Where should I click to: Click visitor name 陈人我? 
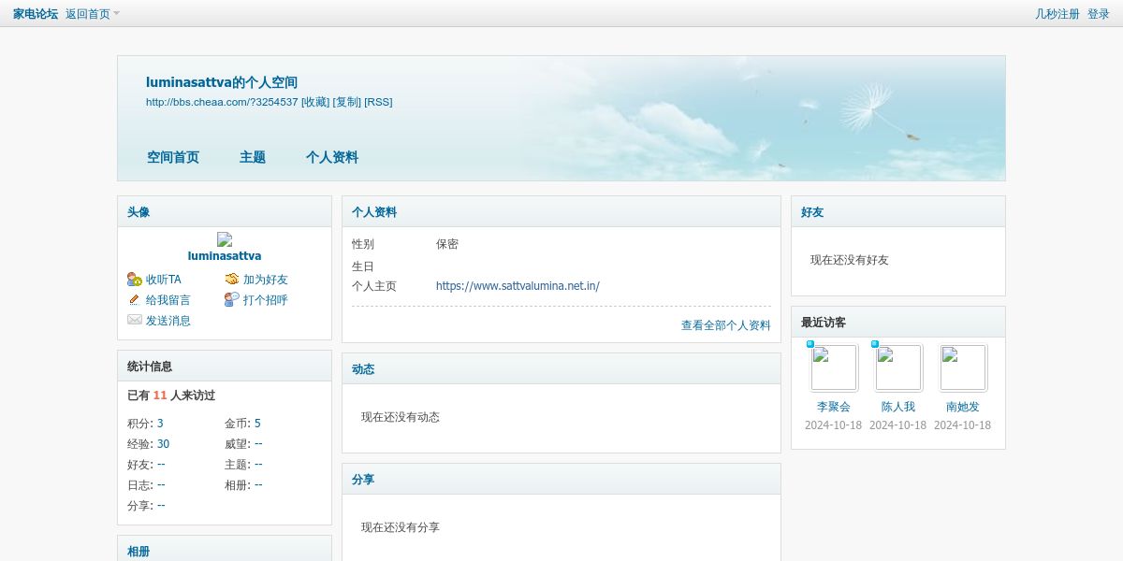coord(898,407)
